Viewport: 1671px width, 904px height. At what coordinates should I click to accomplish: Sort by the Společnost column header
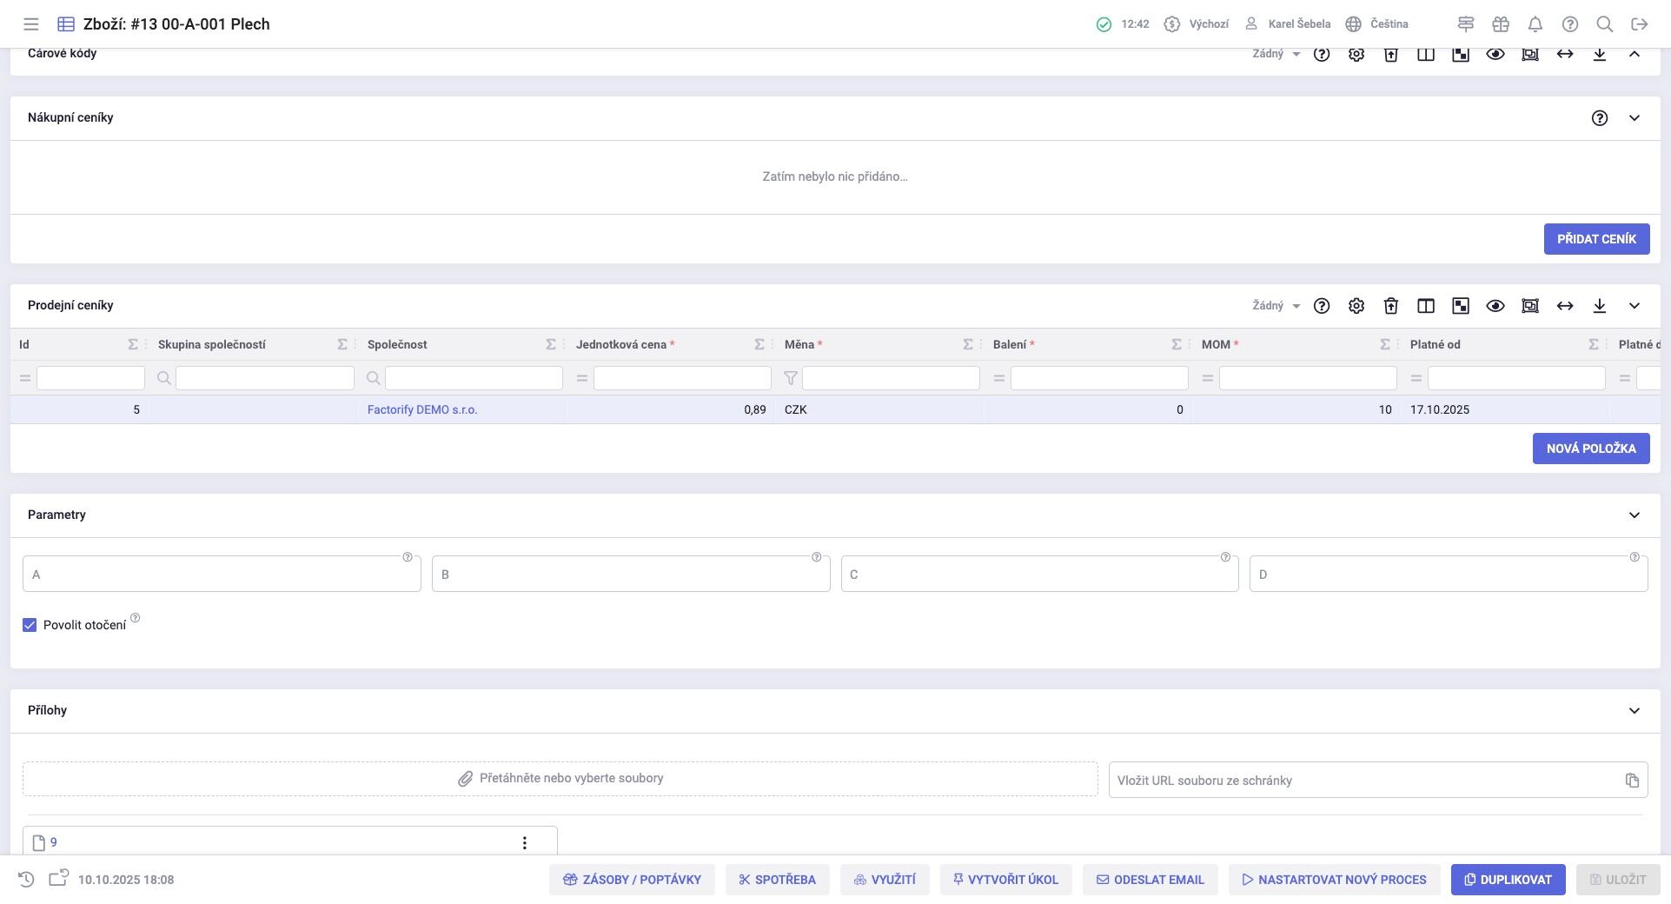click(397, 345)
